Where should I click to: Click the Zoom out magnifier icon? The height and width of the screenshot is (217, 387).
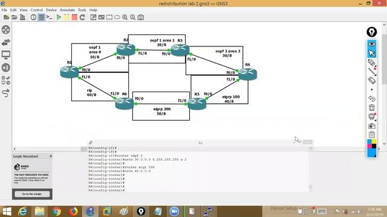133,17
